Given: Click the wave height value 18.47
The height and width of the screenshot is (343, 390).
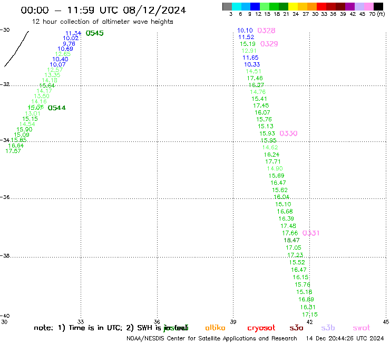Looking at the screenshot, I should (x=292, y=241).
